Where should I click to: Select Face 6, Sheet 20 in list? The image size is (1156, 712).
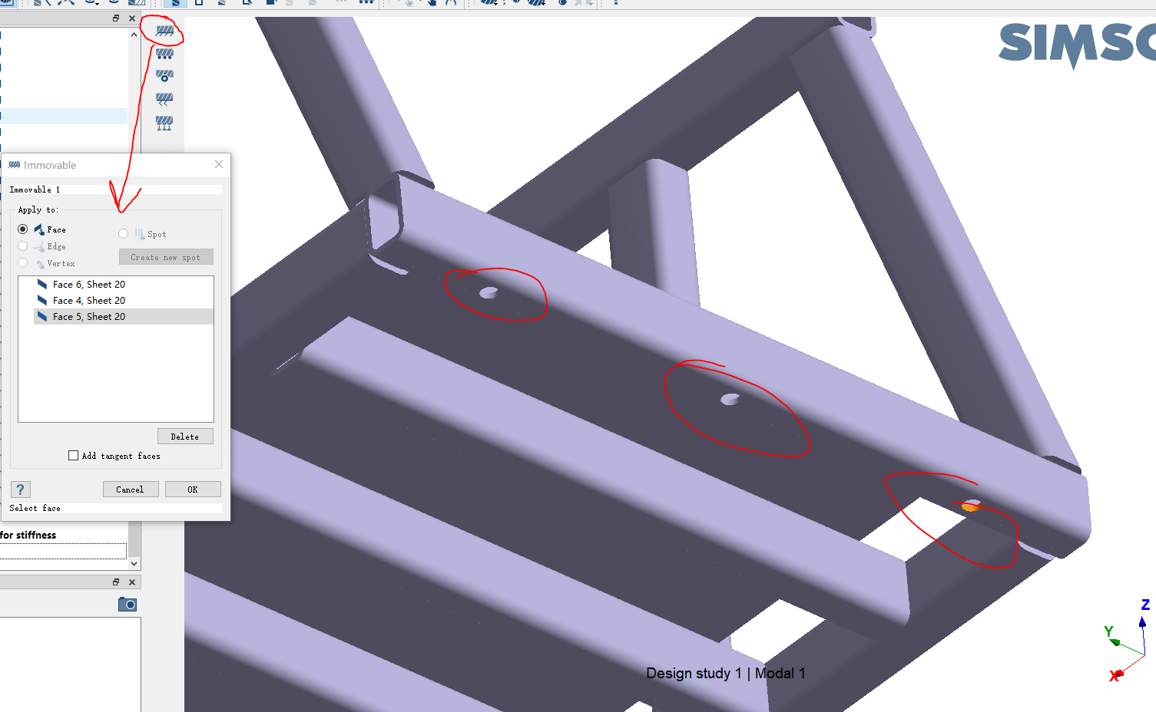[88, 285]
